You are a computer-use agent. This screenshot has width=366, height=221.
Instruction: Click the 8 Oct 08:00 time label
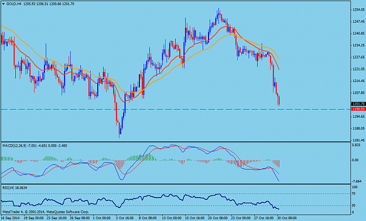click(148, 218)
